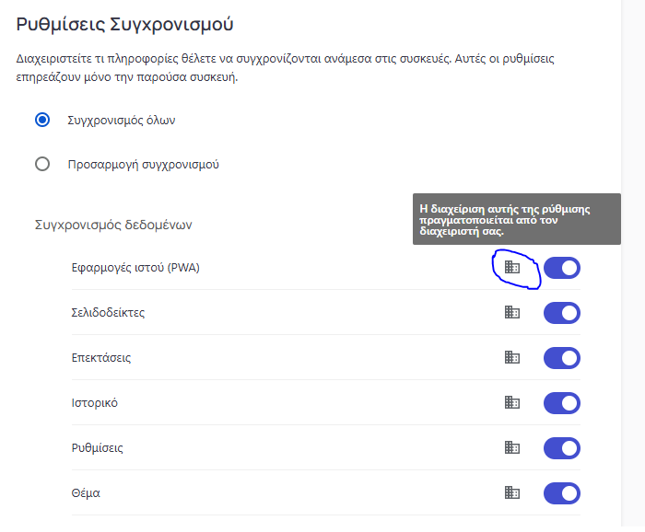This screenshot has height=532, width=645.
Task: Disable the Σελιδοδείκτες sync toggle
Action: click(x=562, y=313)
